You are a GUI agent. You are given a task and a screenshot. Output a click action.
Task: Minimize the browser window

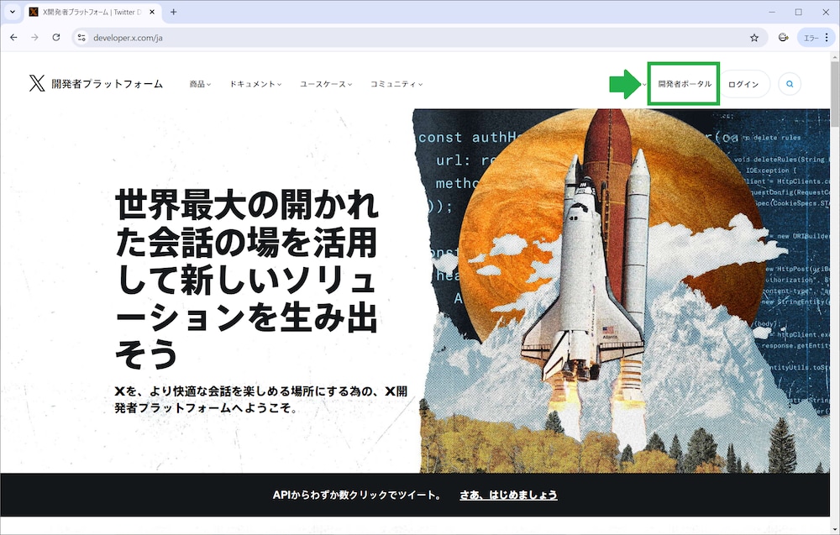pos(771,12)
